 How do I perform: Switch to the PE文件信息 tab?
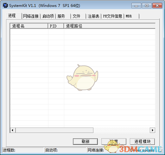click(x=112, y=16)
